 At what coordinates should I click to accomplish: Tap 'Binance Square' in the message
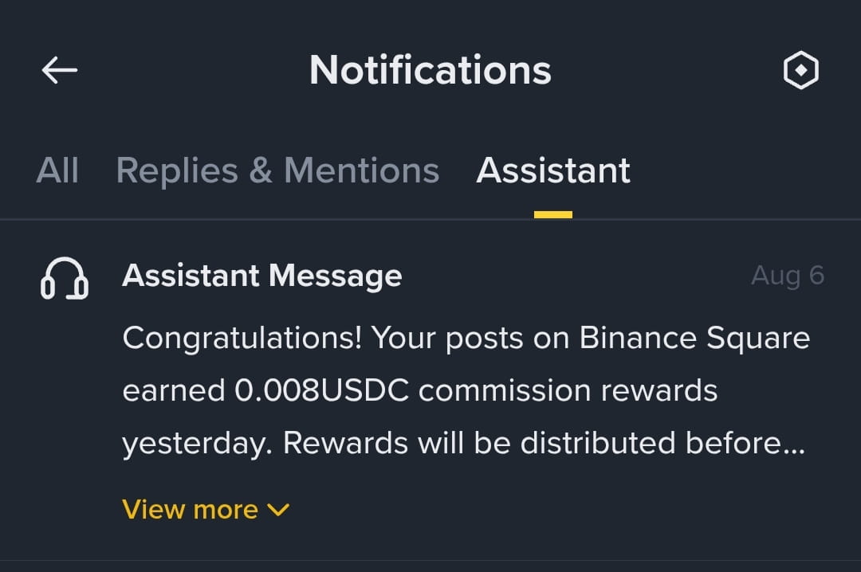click(694, 338)
